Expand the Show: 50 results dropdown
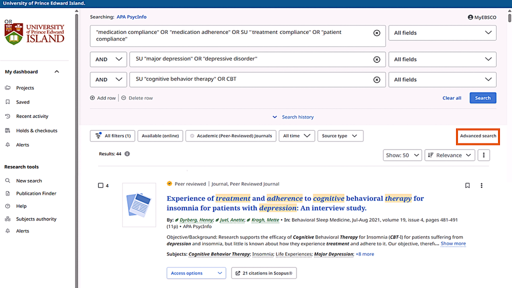The image size is (512, 288). pos(402,155)
